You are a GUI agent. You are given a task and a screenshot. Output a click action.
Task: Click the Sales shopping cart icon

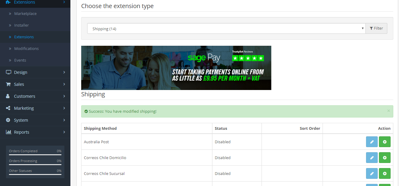pos(8,84)
